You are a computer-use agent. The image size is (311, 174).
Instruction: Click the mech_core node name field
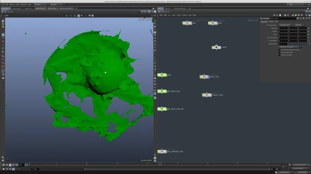pos(282,18)
